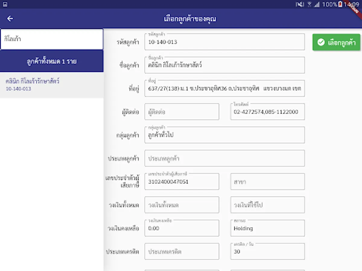Click the รหัสลูกค้า field with 10-140-013
Screen dimensions: 362x271
pos(224,42)
